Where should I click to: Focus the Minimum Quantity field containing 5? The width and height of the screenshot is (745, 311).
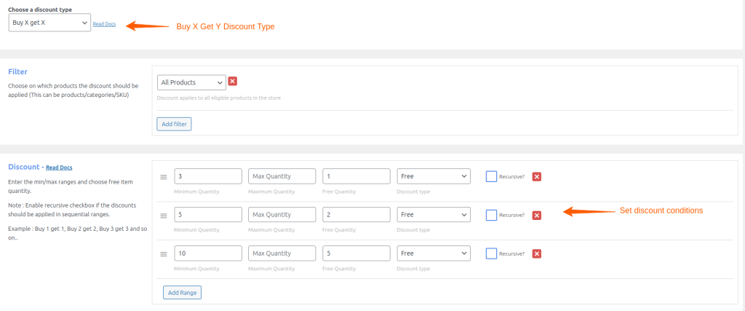(x=208, y=214)
